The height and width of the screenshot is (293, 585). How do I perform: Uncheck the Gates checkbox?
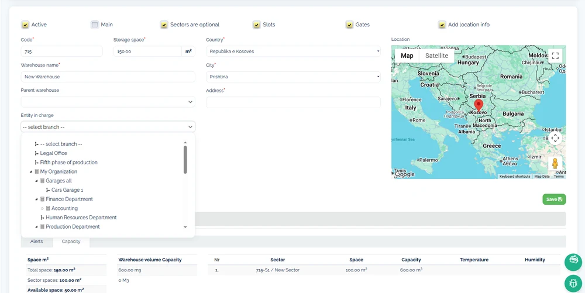[x=349, y=25]
